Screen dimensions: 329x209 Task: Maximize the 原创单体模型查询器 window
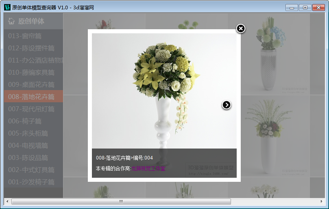point(305,8)
